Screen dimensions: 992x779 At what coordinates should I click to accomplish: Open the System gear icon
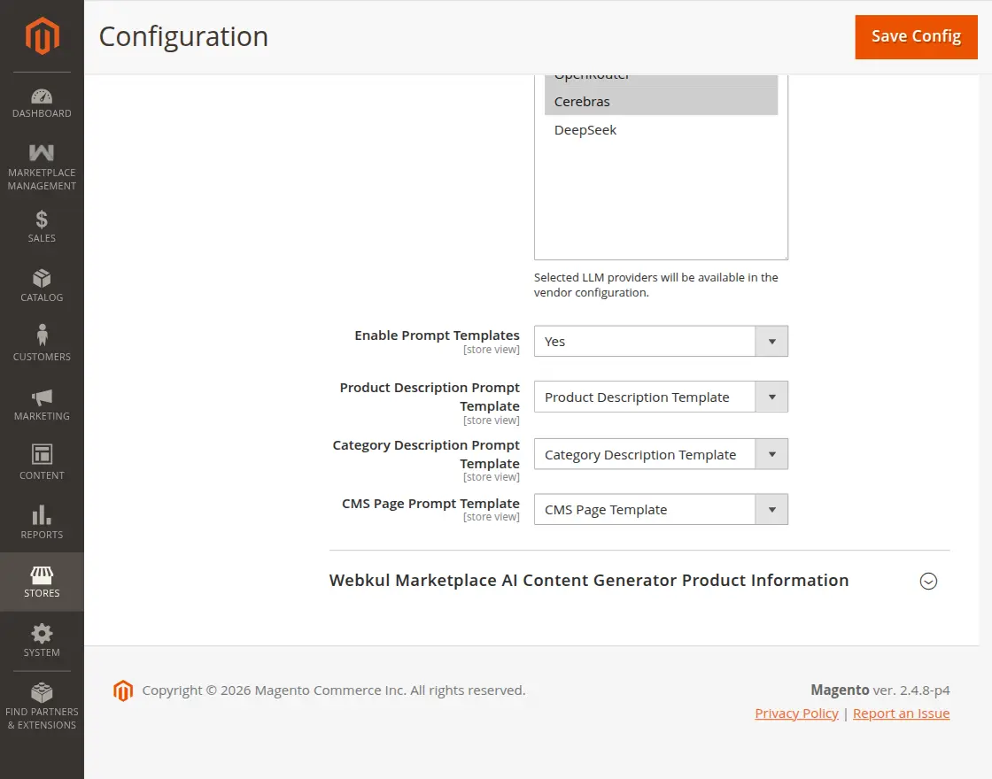point(42,634)
